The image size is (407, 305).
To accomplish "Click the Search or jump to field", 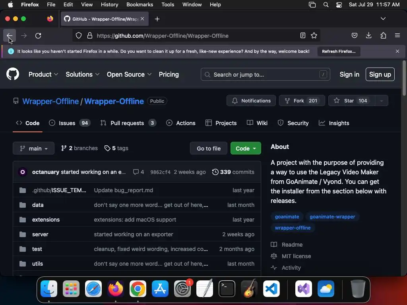I will pyautogui.click(x=265, y=74).
